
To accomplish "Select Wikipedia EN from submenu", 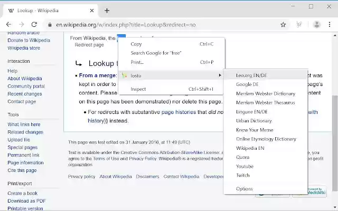I will click(x=266, y=148).
